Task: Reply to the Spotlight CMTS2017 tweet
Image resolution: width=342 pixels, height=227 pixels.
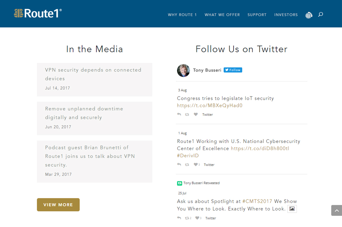Action: (179, 218)
